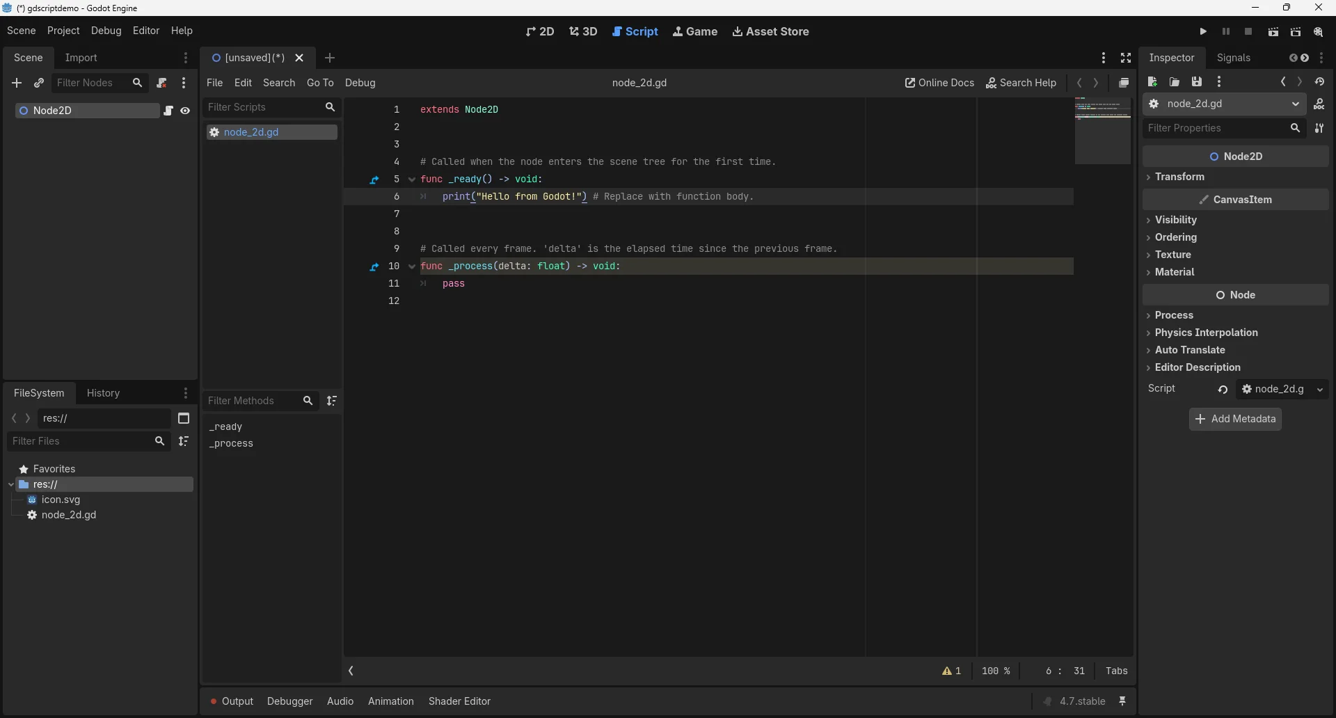Image resolution: width=1336 pixels, height=718 pixels.
Task: Toggle Node2D visibility eye icon
Action: (x=185, y=111)
